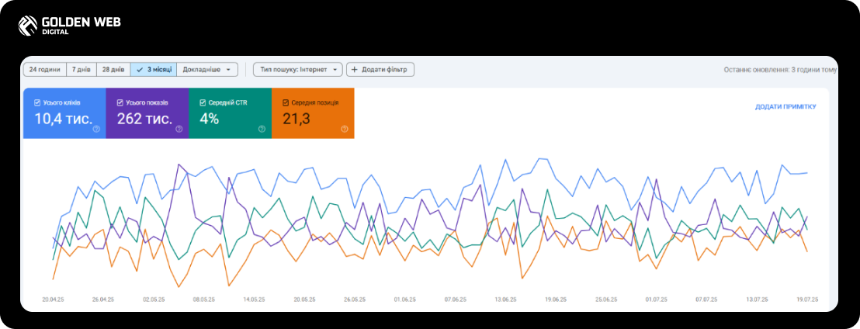
Task: Click the 01.07.25 axis date label
Action: pyautogui.click(x=657, y=300)
